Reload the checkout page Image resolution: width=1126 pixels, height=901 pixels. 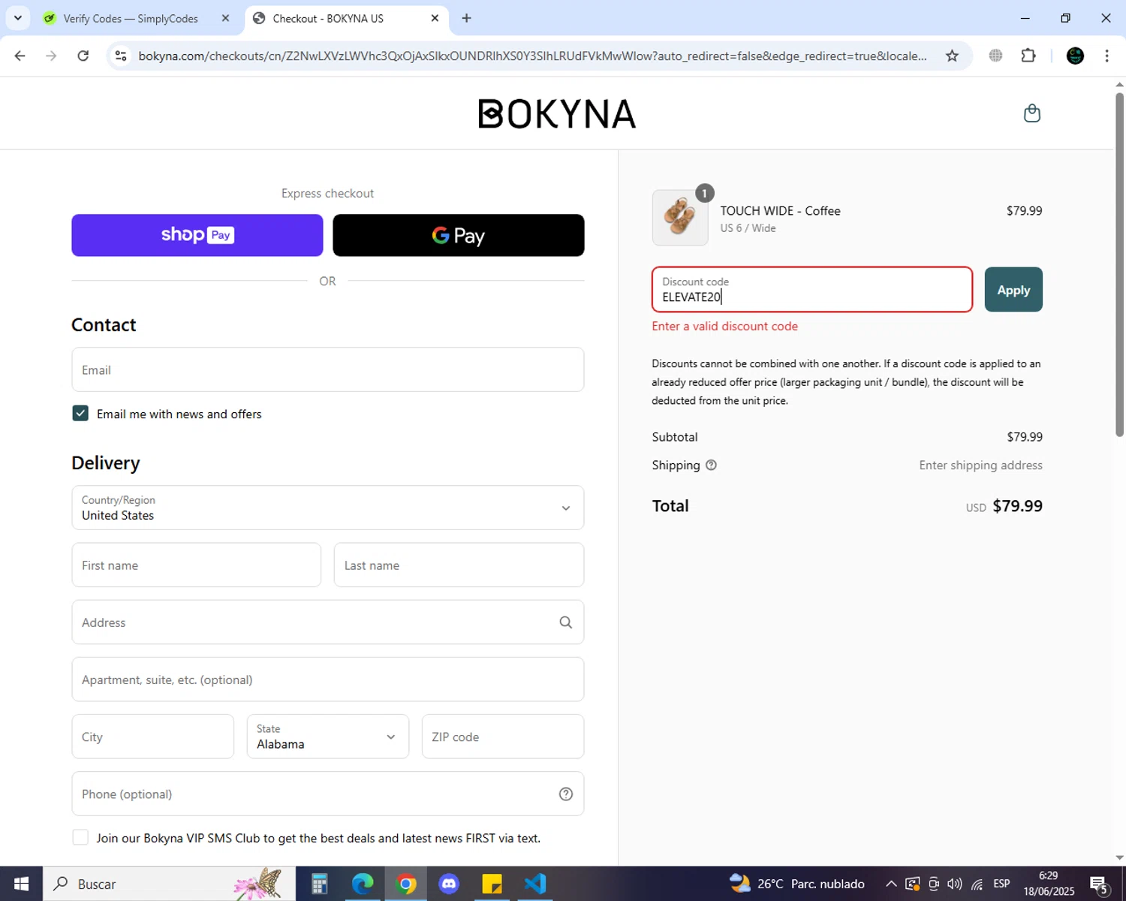[83, 56]
